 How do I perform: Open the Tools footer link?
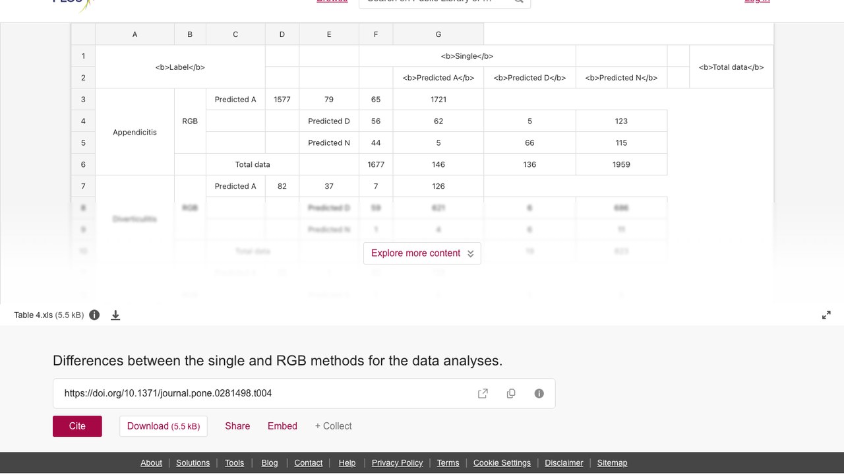(234, 463)
